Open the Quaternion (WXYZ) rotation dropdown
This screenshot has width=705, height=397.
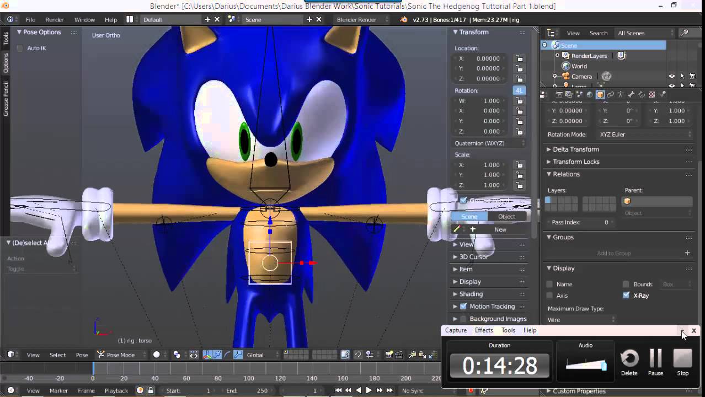(489, 143)
